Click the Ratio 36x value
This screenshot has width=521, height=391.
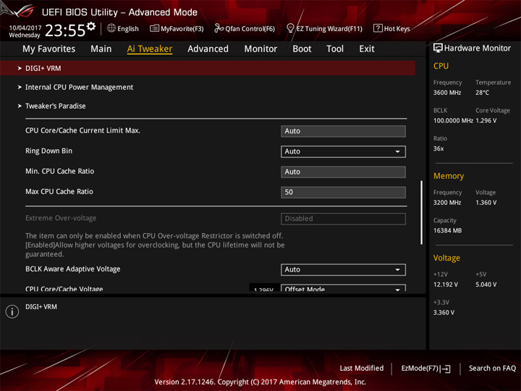point(439,148)
